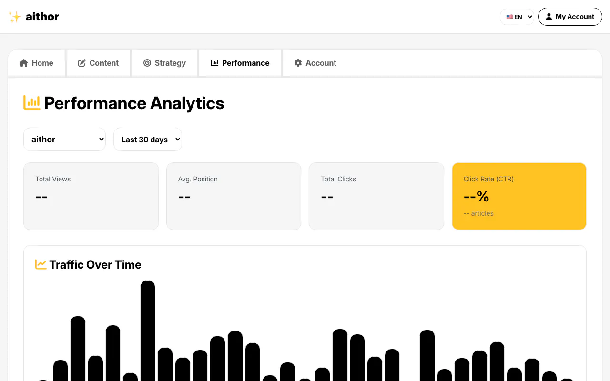Screen dimensions: 610x381
Task: Click the yellow Click Rate (CTR) card
Action: click(x=519, y=196)
